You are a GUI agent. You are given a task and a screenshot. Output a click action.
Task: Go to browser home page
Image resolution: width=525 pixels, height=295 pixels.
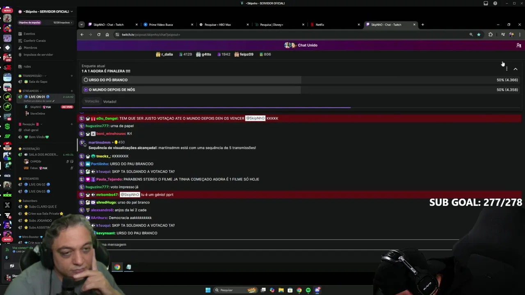[x=107, y=34]
